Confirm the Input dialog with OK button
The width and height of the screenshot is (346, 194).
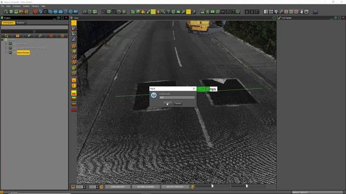(x=168, y=103)
